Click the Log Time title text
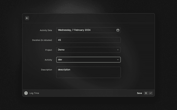This screenshot has width=177, height=110. (x=34, y=93)
